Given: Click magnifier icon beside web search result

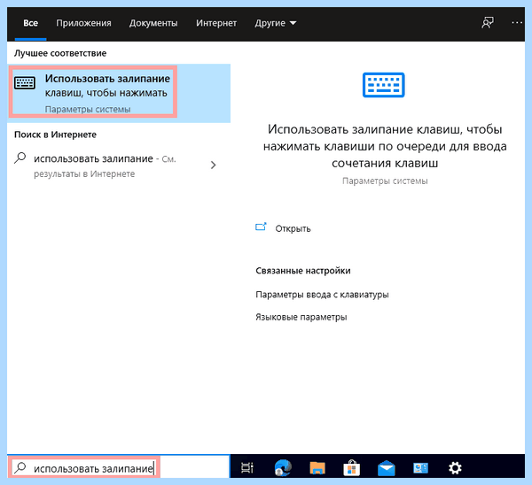Looking at the screenshot, I should point(20,158).
